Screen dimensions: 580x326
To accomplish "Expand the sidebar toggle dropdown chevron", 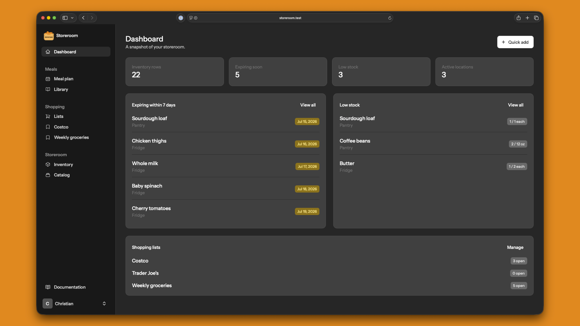I will 72,18.
